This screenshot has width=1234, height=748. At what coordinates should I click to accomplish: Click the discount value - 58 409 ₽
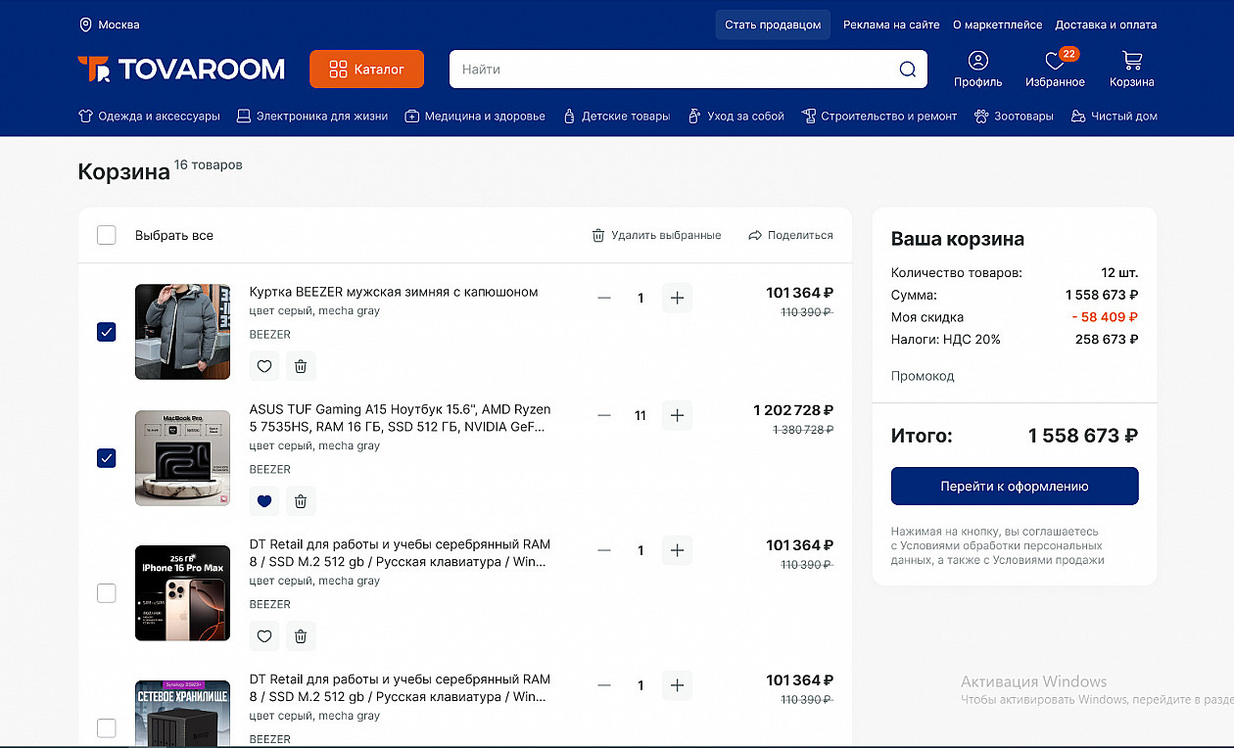[1104, 317]
